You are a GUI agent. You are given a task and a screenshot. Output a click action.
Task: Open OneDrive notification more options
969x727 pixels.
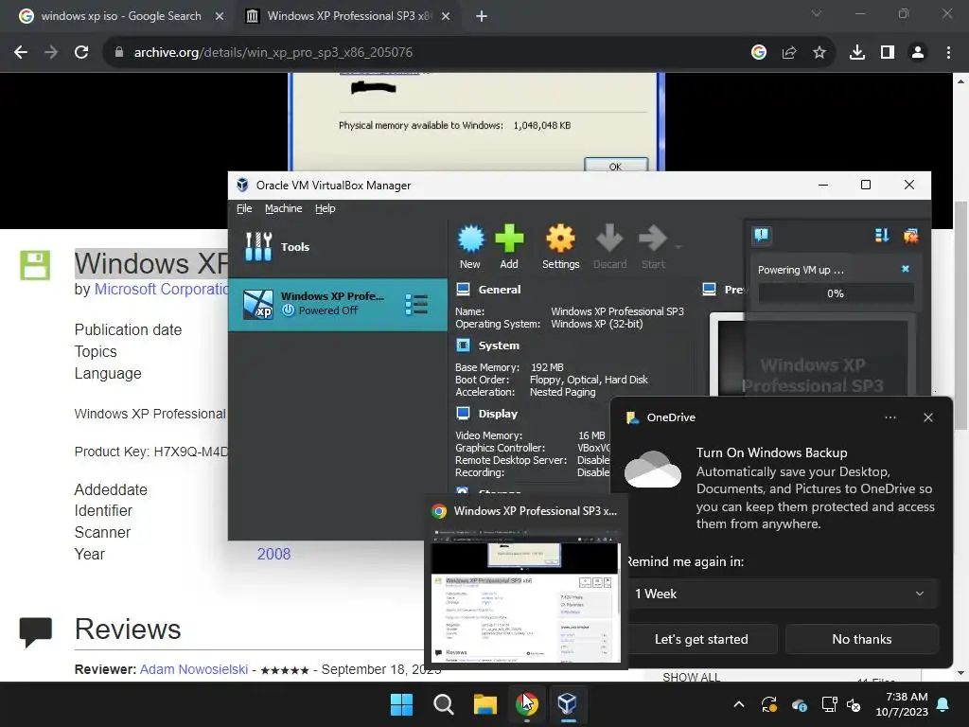[x=890, y=417]
